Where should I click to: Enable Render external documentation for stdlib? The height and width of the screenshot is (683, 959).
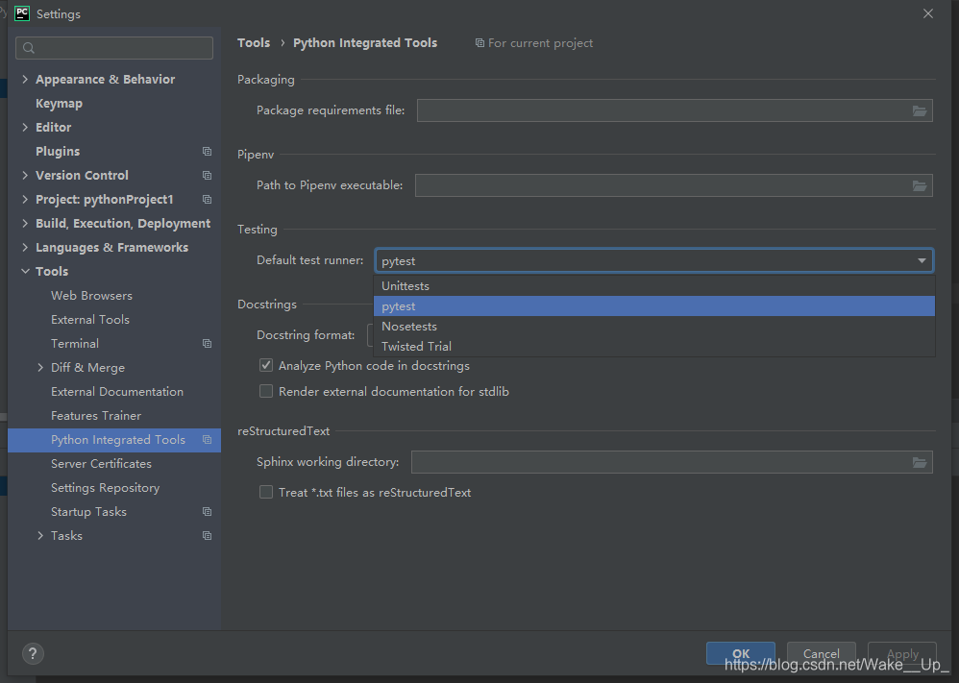tap(266, 391)
